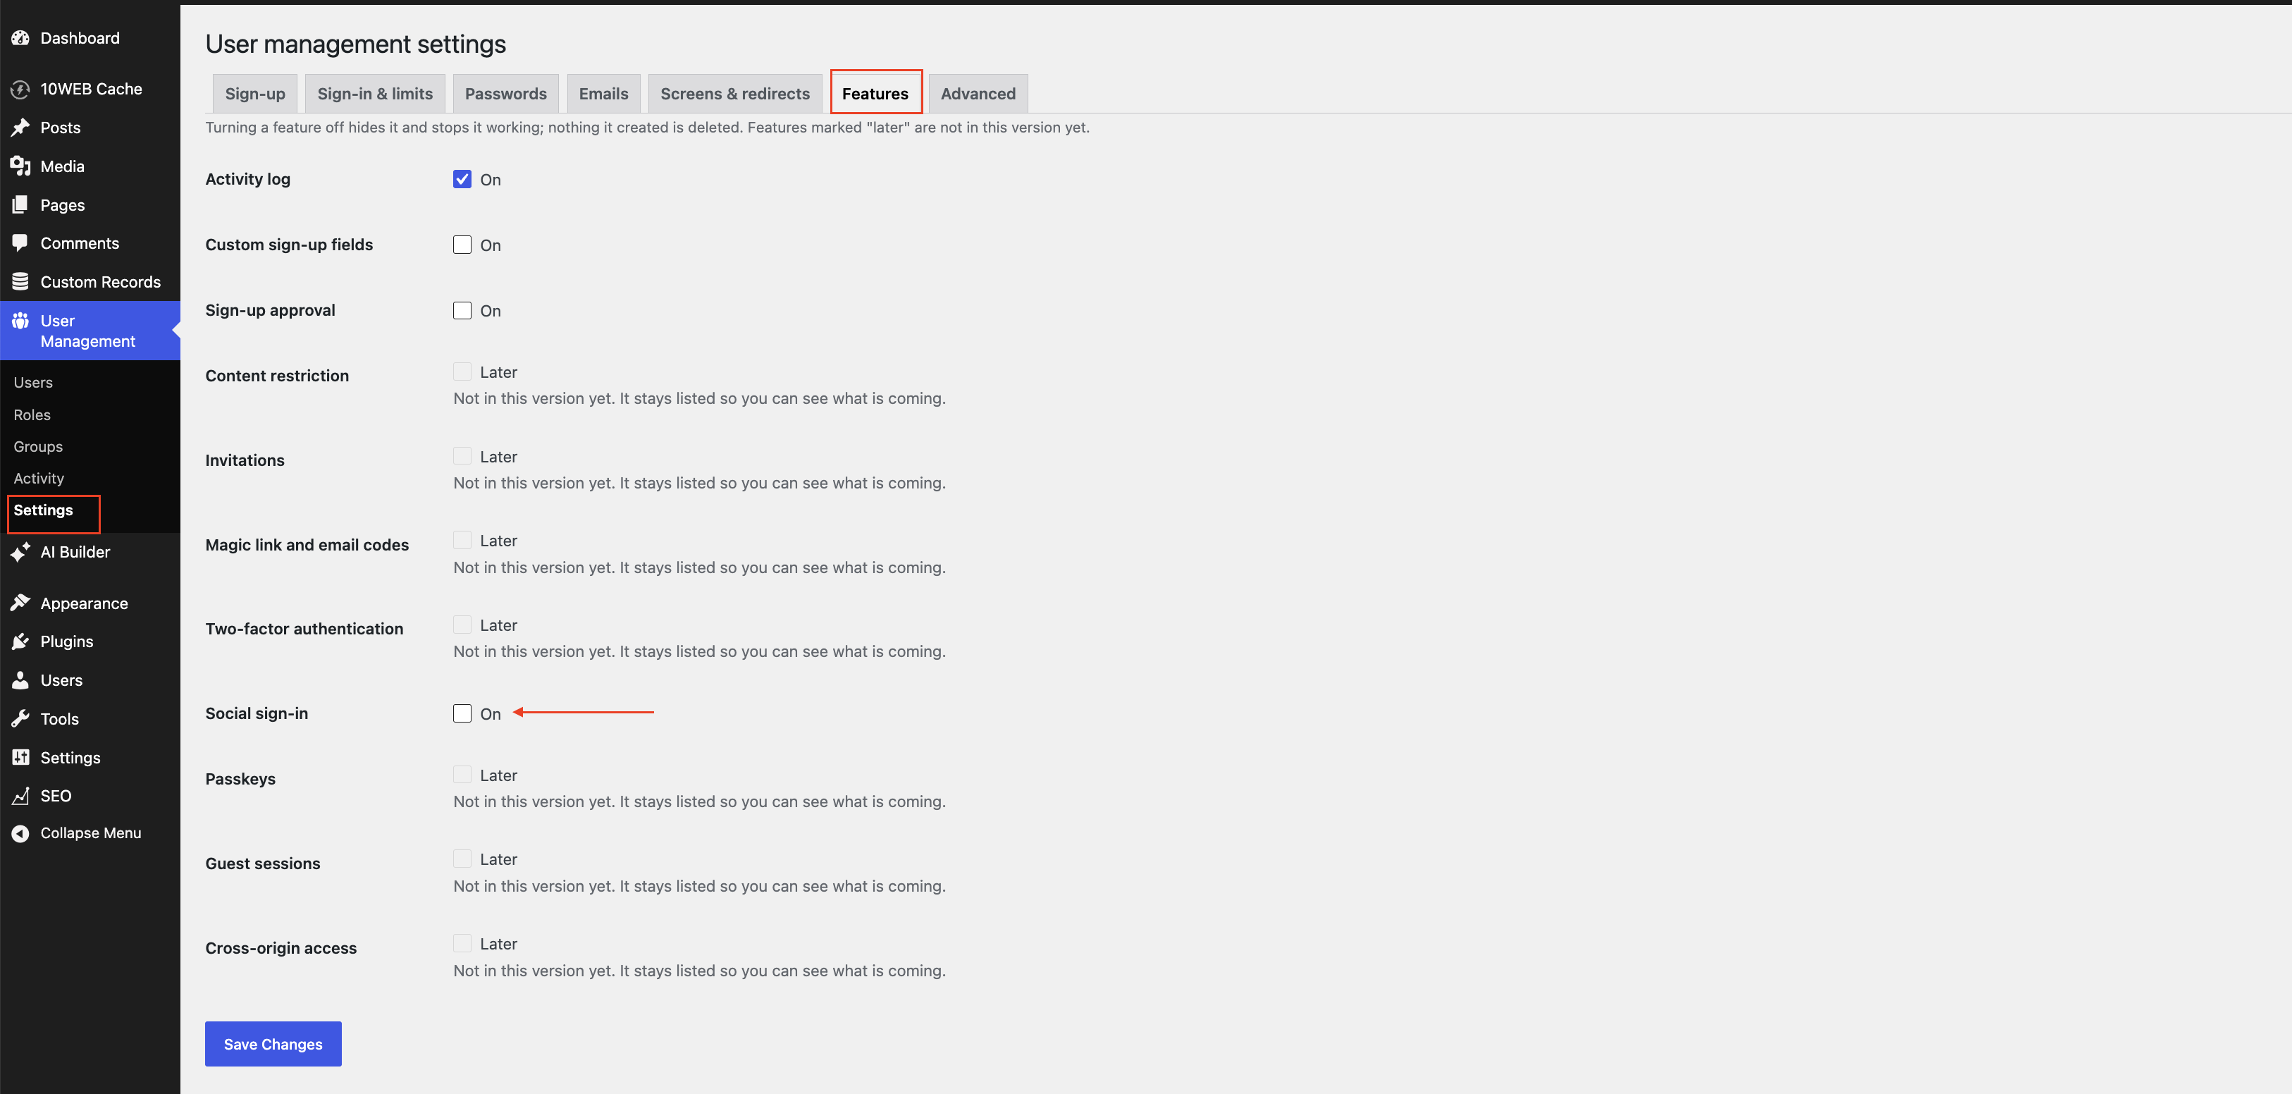
Task: Click the Save Changes button
Action: 273,1044
